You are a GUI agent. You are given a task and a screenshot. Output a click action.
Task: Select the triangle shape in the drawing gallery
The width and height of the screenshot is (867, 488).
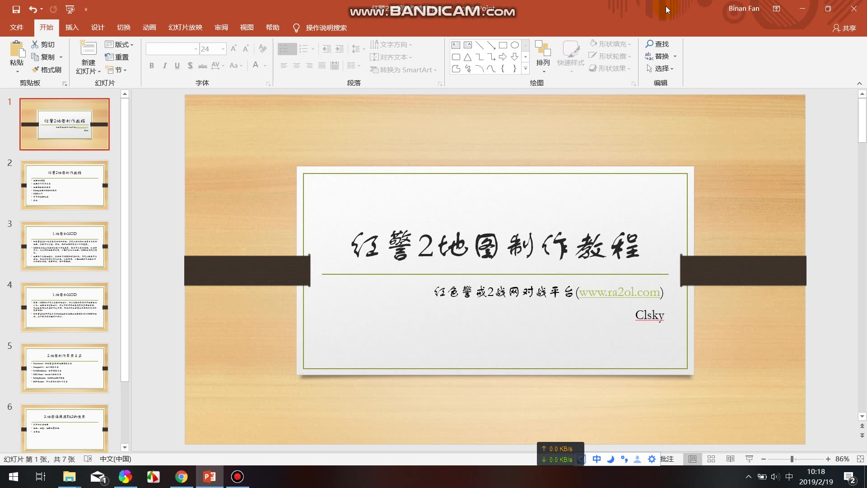[x=468, y=57]
